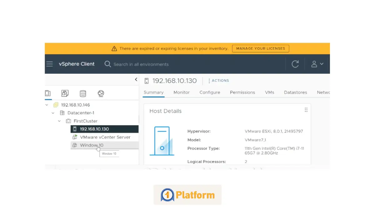Screen dimensions: 375x211
Task: Click the refresh icon in header
Action: (x=295, y=64)
